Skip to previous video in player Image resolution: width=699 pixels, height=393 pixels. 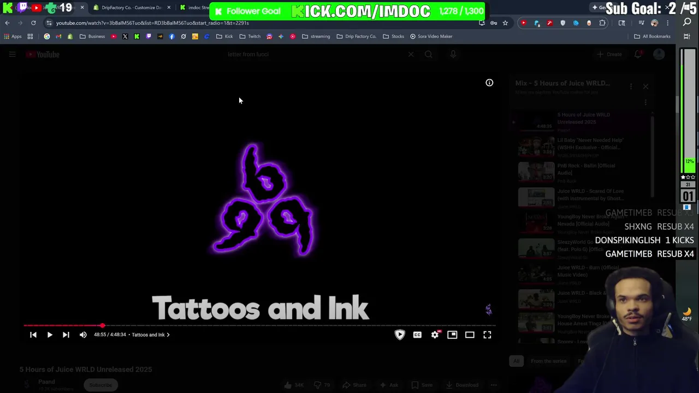(33, 335)
